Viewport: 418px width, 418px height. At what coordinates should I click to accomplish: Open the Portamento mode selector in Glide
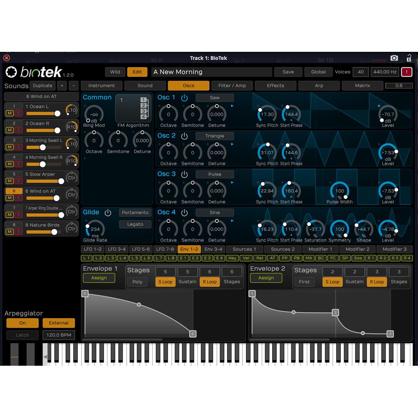135,212
